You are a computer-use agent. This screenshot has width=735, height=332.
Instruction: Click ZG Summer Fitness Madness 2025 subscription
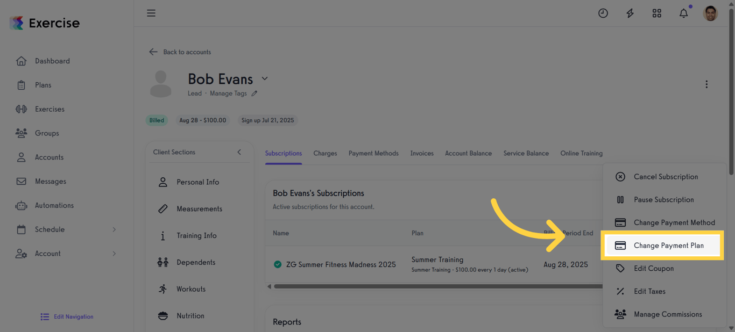(x=341, y=265)
